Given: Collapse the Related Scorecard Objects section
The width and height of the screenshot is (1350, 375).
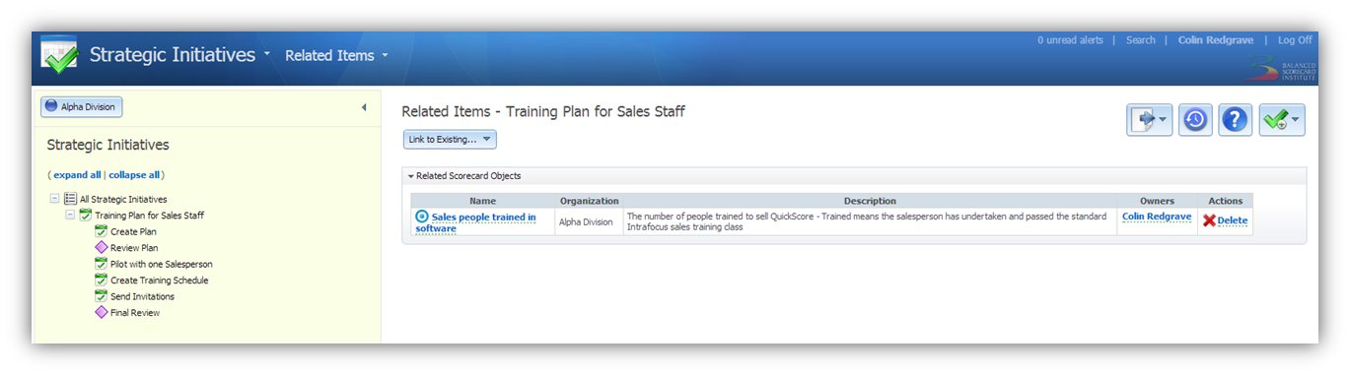Looking at the screenshot, I should pyautogui.click(x=410, y=176).
